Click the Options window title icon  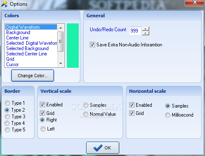(x=4, y=4)
